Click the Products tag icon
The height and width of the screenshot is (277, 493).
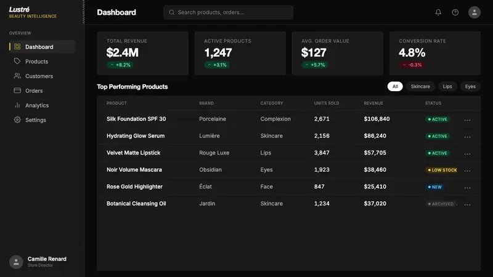click(x=17, y=61)
